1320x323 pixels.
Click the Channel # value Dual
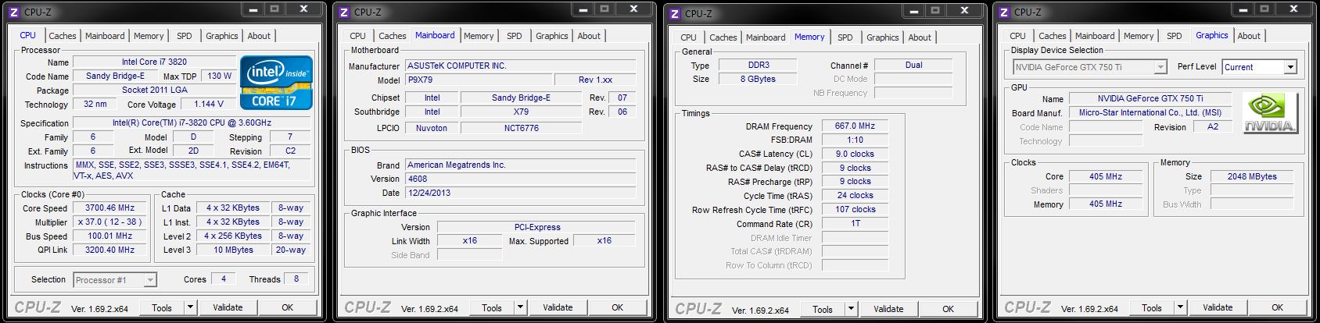pos(913,65)
